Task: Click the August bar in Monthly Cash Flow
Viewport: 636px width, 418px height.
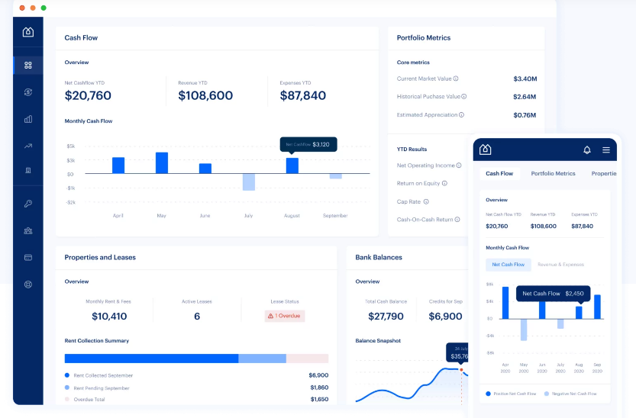Action: tap(292, 166)
